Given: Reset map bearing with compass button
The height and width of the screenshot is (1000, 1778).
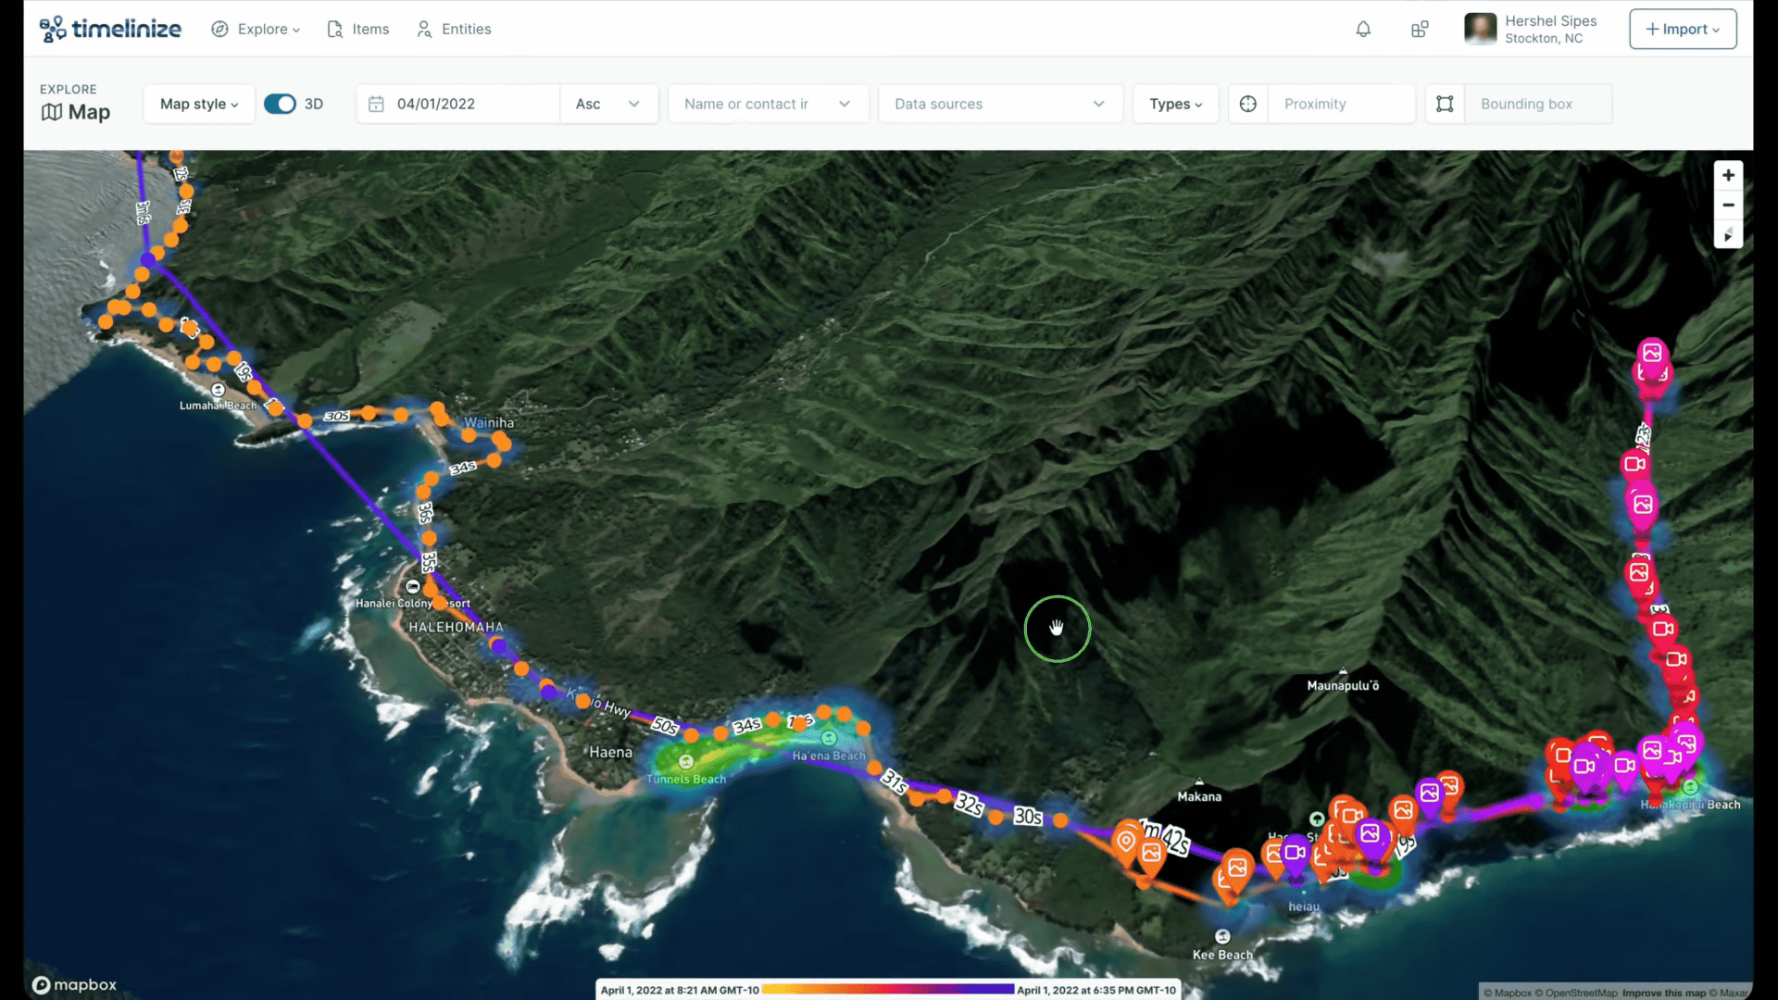Looking at the screenshot, I should [x=1728, y=234].
